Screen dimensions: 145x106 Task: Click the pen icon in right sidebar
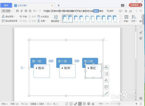click(x=141, y=32)
